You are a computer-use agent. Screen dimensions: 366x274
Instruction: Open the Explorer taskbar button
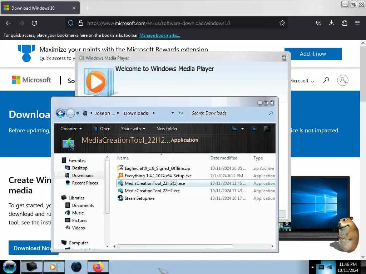click(x=31, y=267)
